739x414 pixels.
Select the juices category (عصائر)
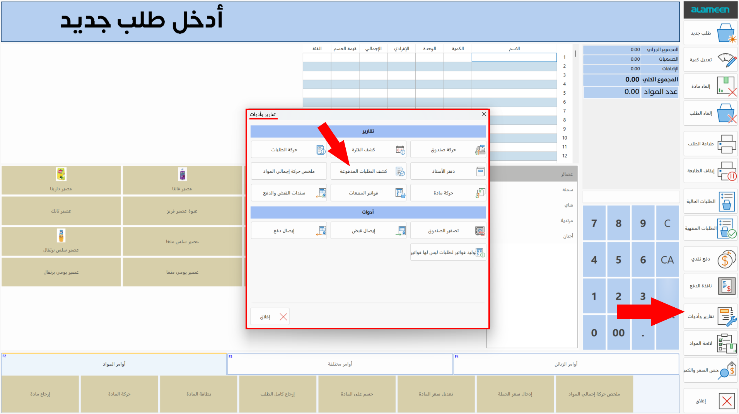pos(534,174)
